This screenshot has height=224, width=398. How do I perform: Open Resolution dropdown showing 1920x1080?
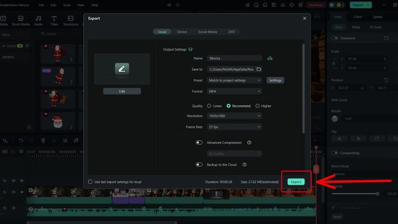point(234,116)
